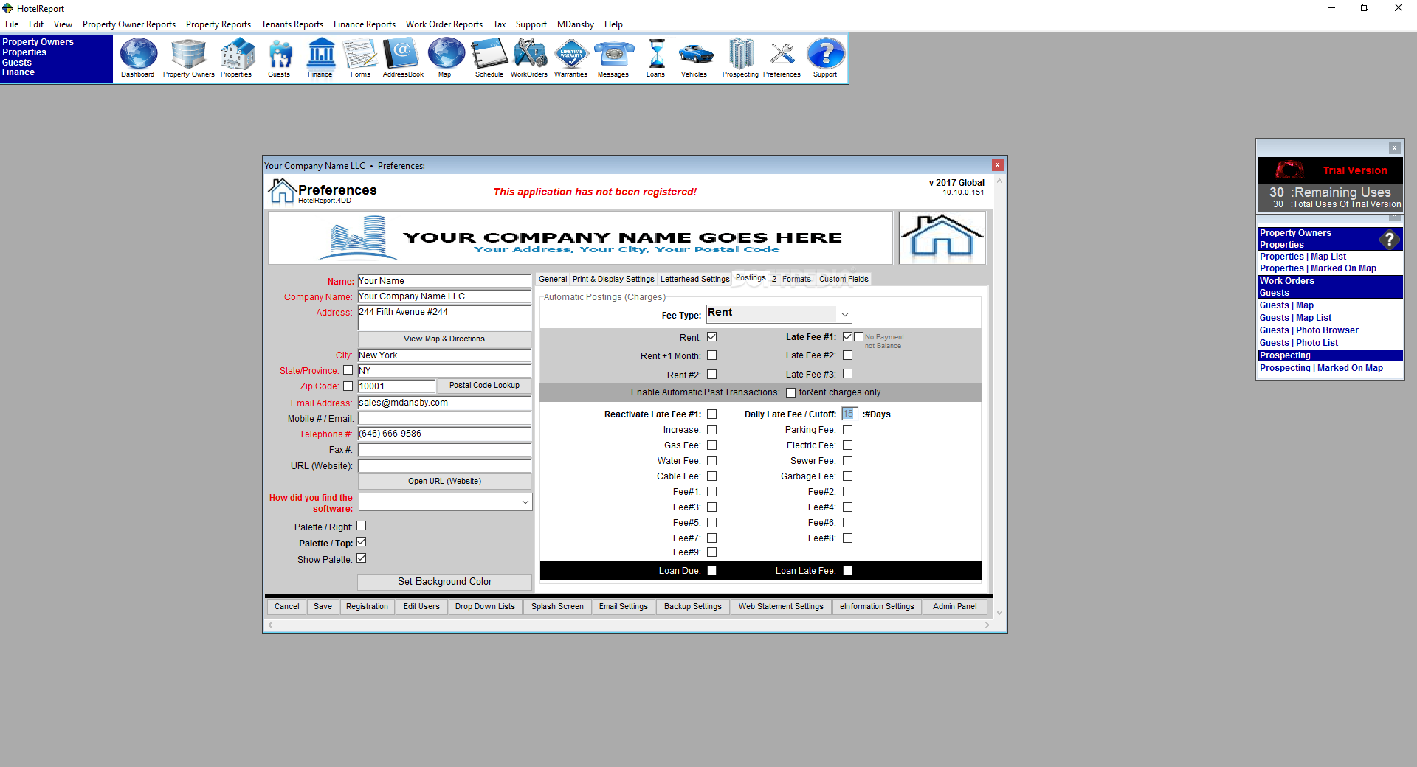Screen dimensions: 1417x767
Task: Enable the Parking Fee checkbox
Action: [x=847, y=430]
